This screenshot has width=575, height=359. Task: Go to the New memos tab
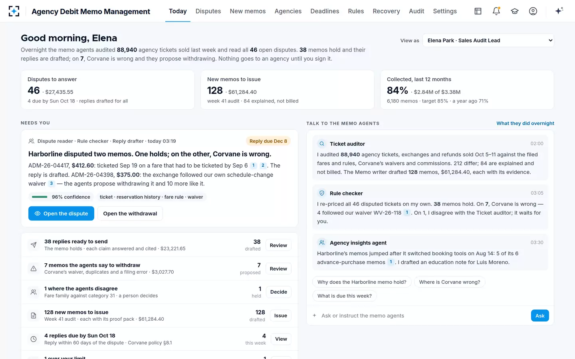(x=248, y=11)
